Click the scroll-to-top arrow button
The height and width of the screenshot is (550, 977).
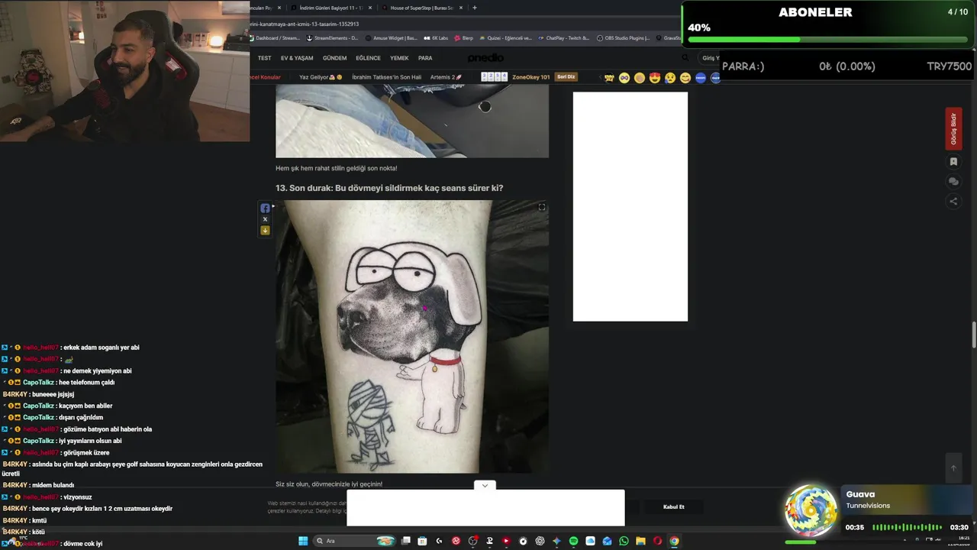point(953,468)
